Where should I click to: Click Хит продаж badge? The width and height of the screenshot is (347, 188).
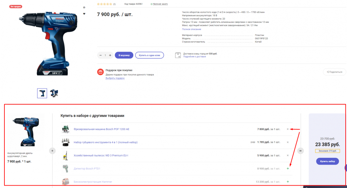point(16,6)
